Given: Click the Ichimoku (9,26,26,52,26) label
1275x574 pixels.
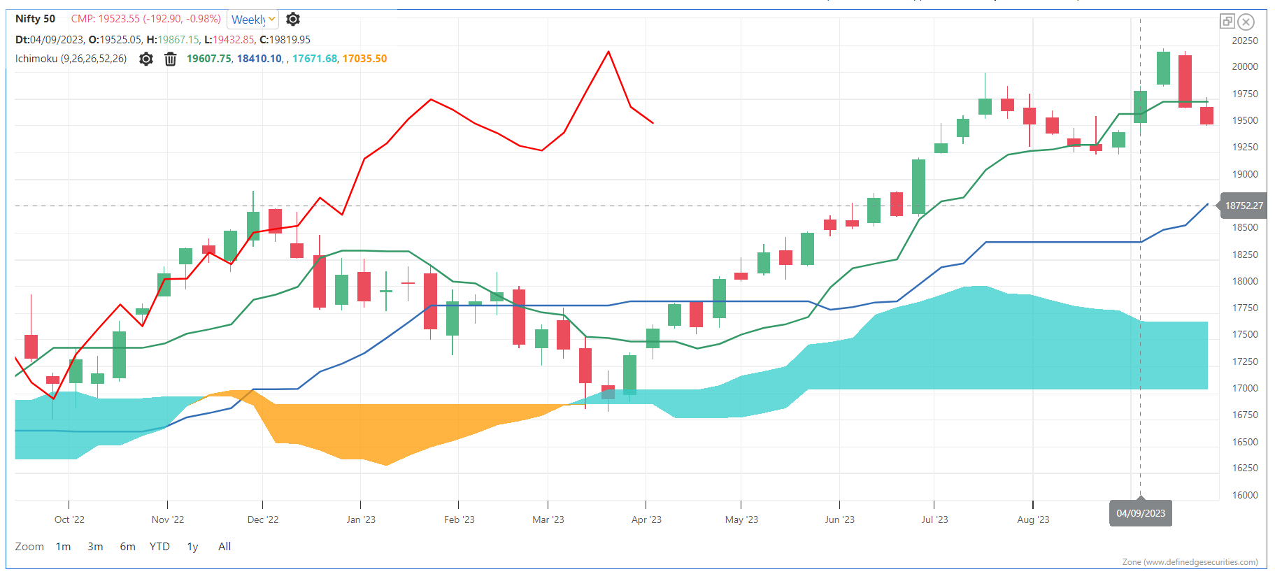Looking at the screenshot, I should (x=71, y=59).
